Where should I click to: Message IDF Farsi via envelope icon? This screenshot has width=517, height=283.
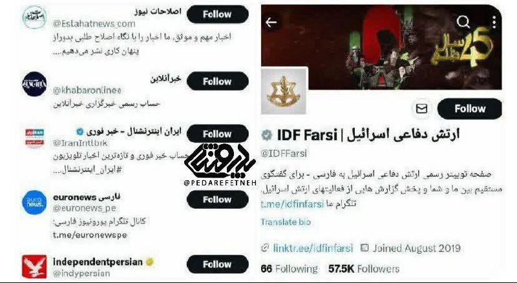coord(421,109)
